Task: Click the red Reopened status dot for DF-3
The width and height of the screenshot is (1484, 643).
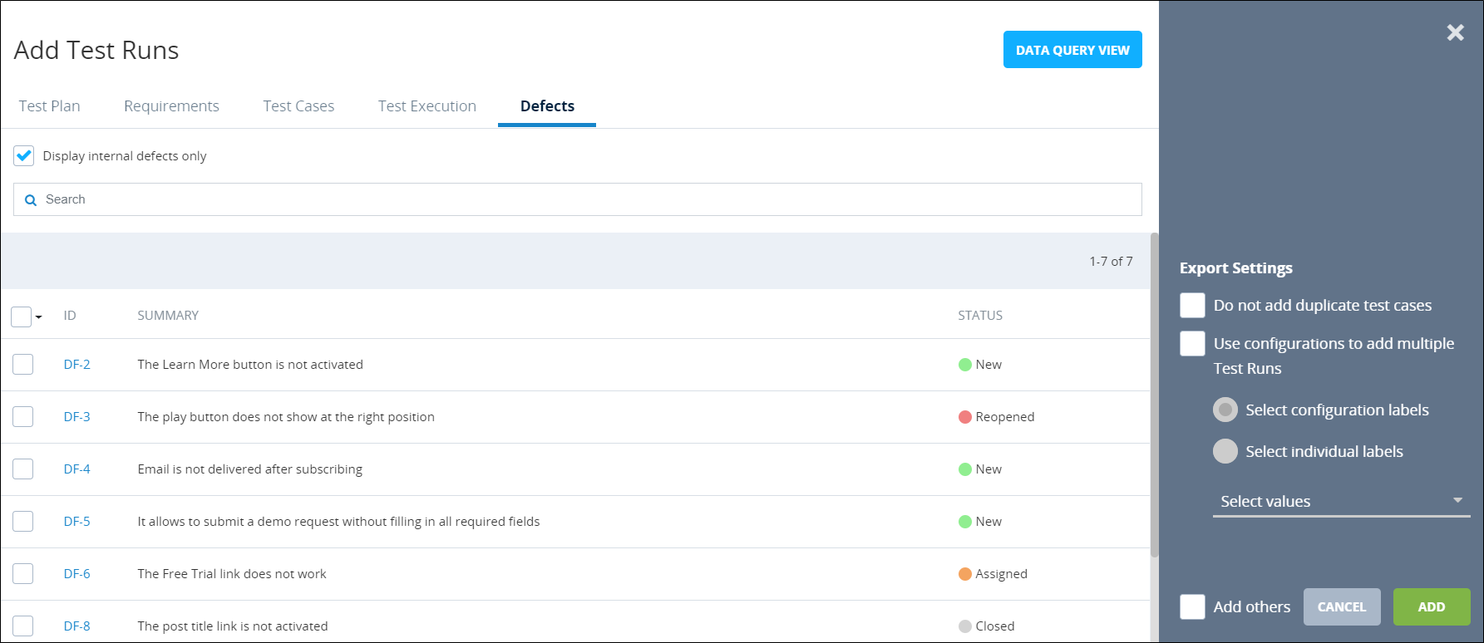Action: point(964,417)
